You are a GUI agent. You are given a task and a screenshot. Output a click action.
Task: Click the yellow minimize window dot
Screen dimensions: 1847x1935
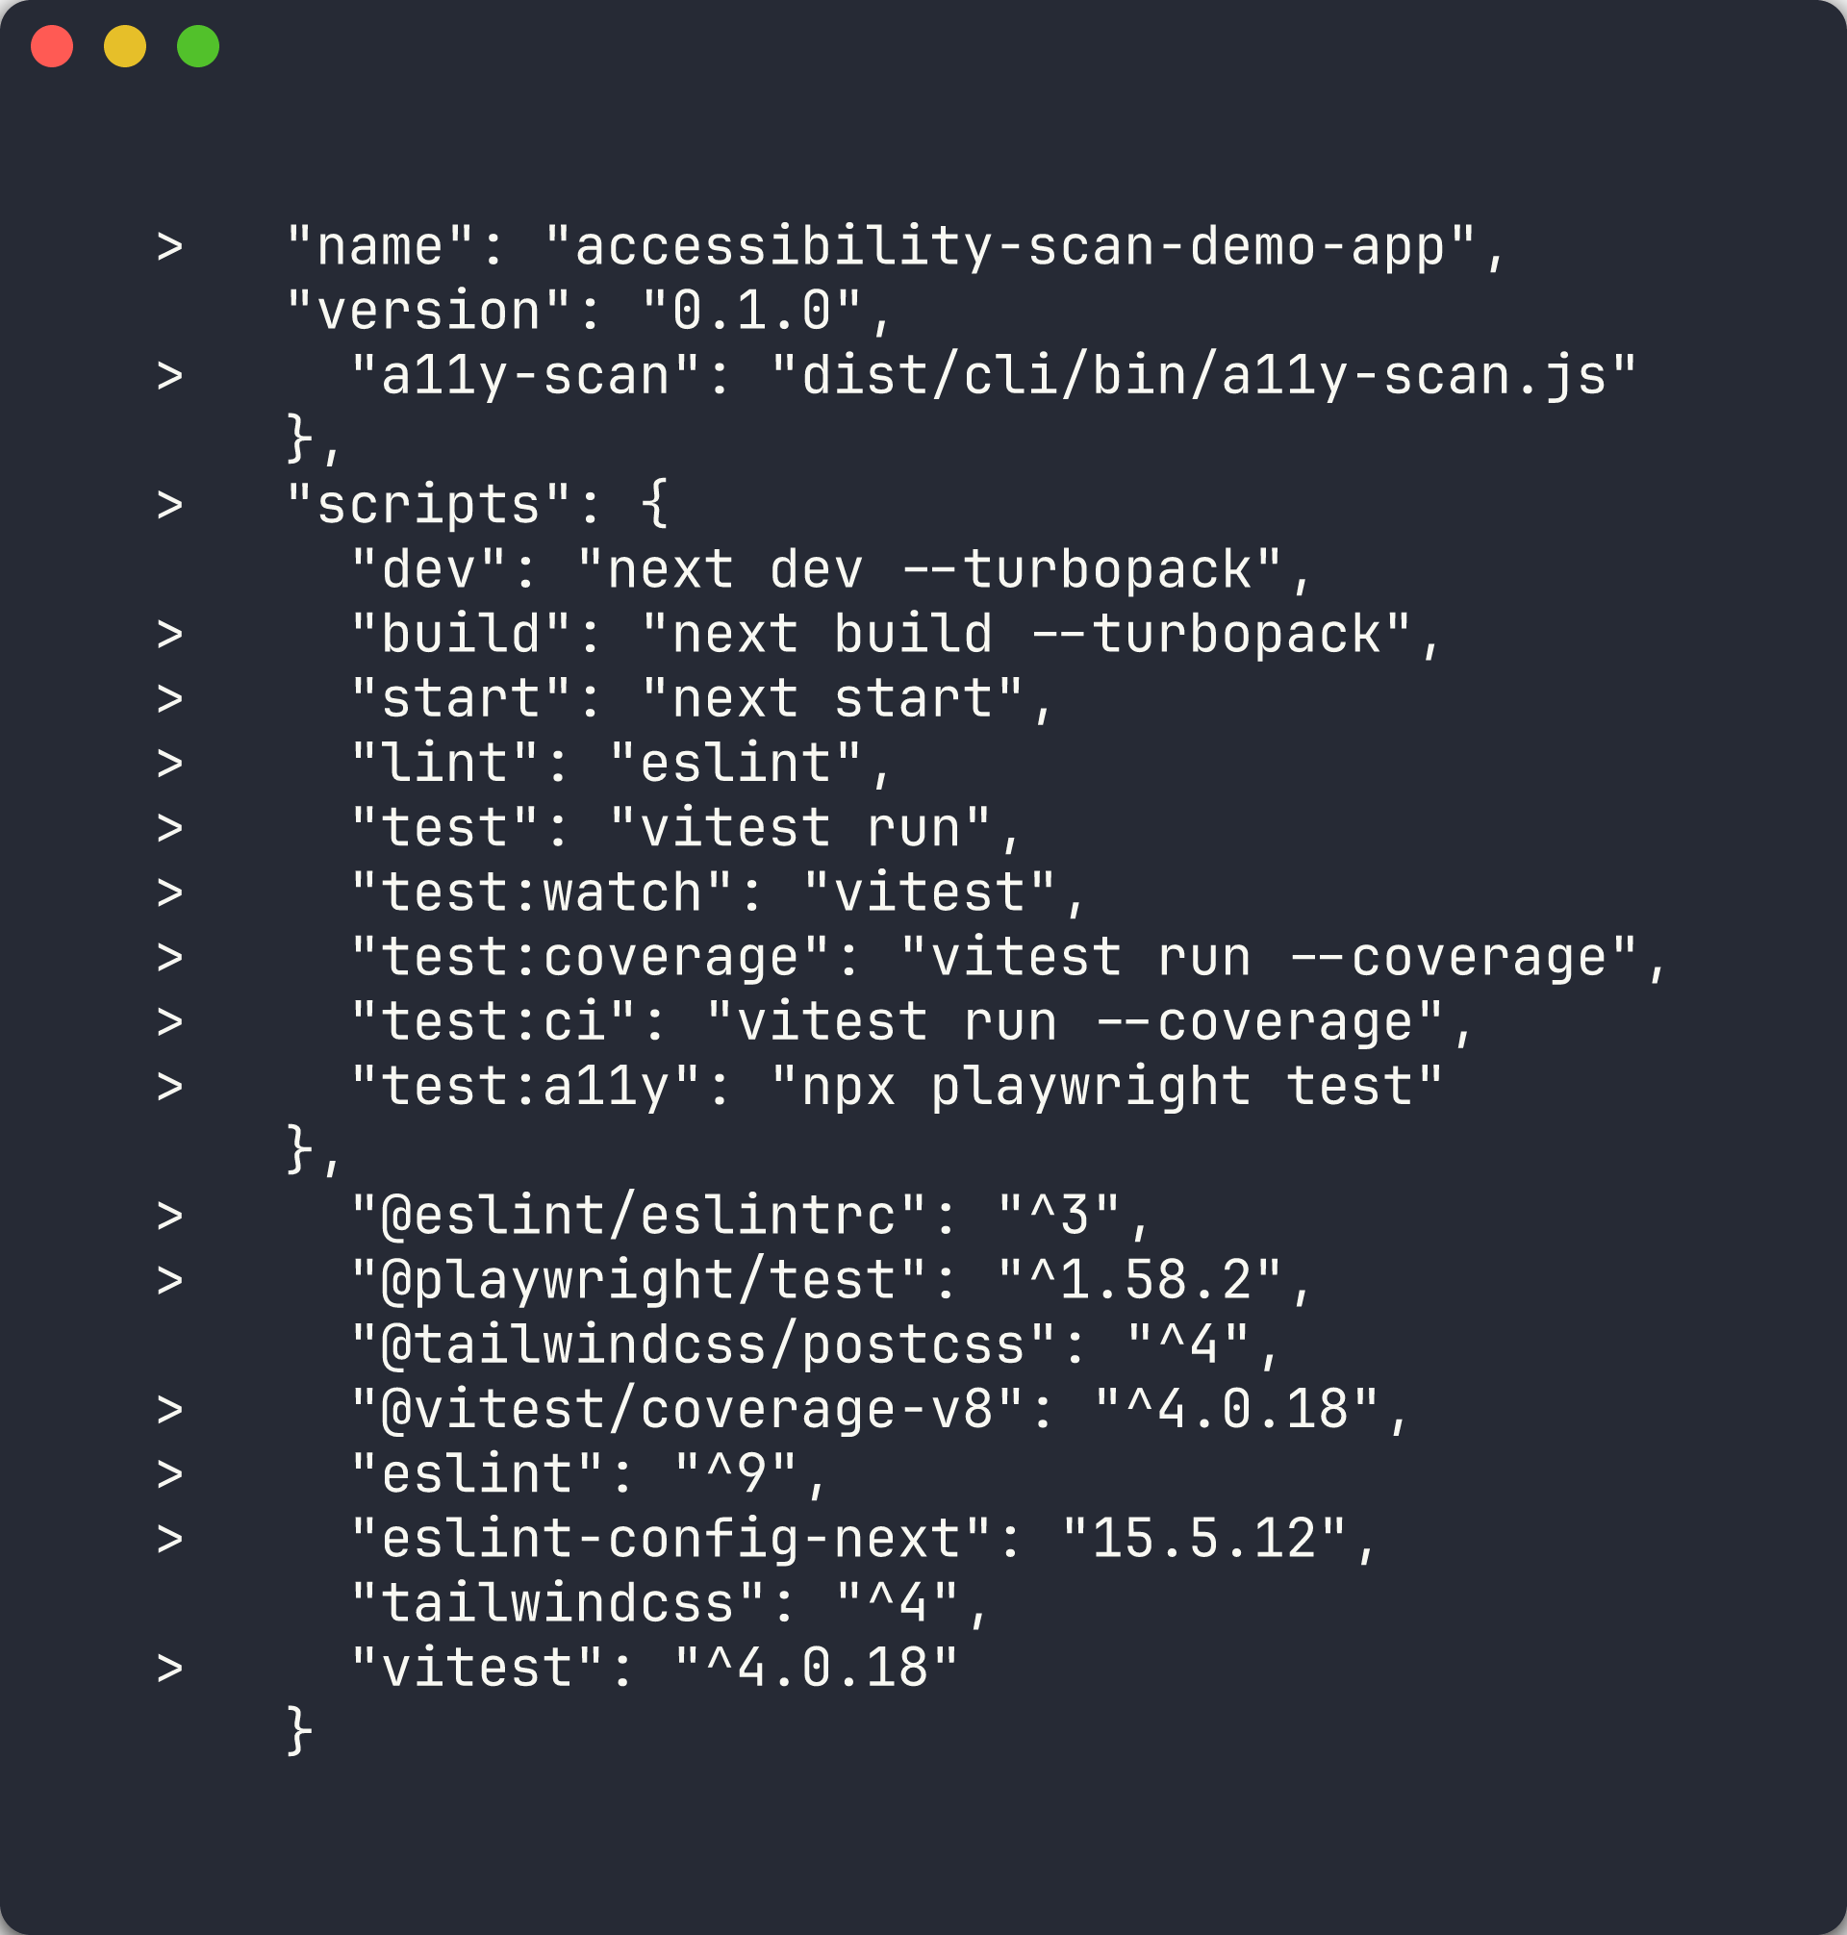point(125,46)
